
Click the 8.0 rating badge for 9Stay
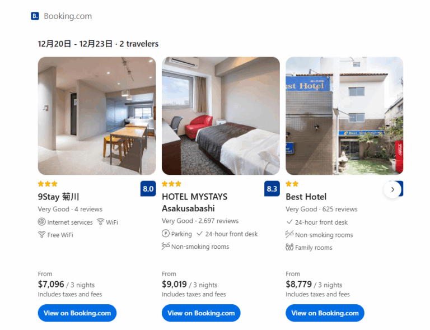[x=148, y=189]
